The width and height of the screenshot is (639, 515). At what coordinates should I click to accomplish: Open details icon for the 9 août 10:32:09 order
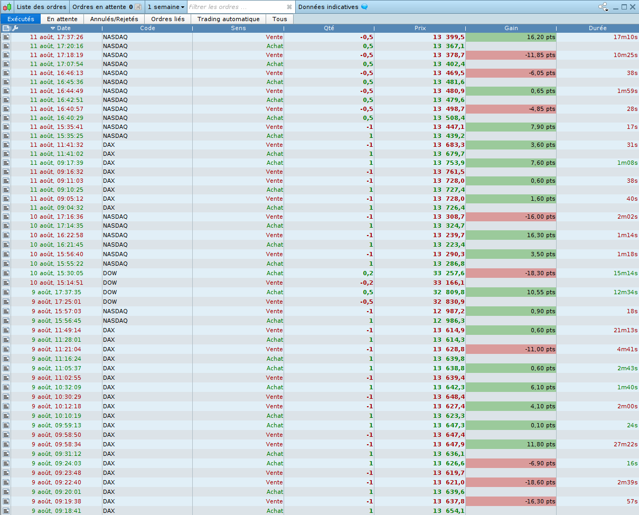[x=6, y=387]
